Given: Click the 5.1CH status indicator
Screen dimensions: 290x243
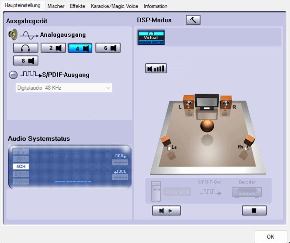Looking at the screenshot, I should 21,174.
